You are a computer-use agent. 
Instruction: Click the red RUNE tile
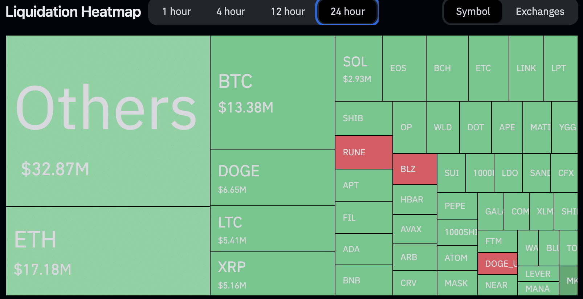pyautogui.click(x=363, y=152)
